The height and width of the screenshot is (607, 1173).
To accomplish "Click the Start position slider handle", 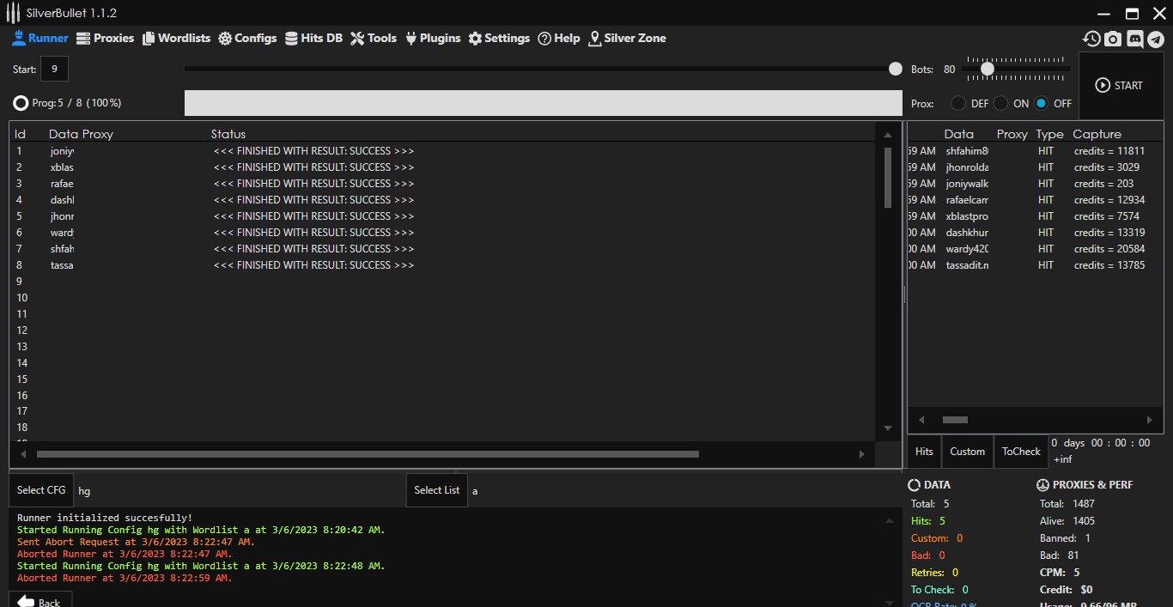I will 896,69.
